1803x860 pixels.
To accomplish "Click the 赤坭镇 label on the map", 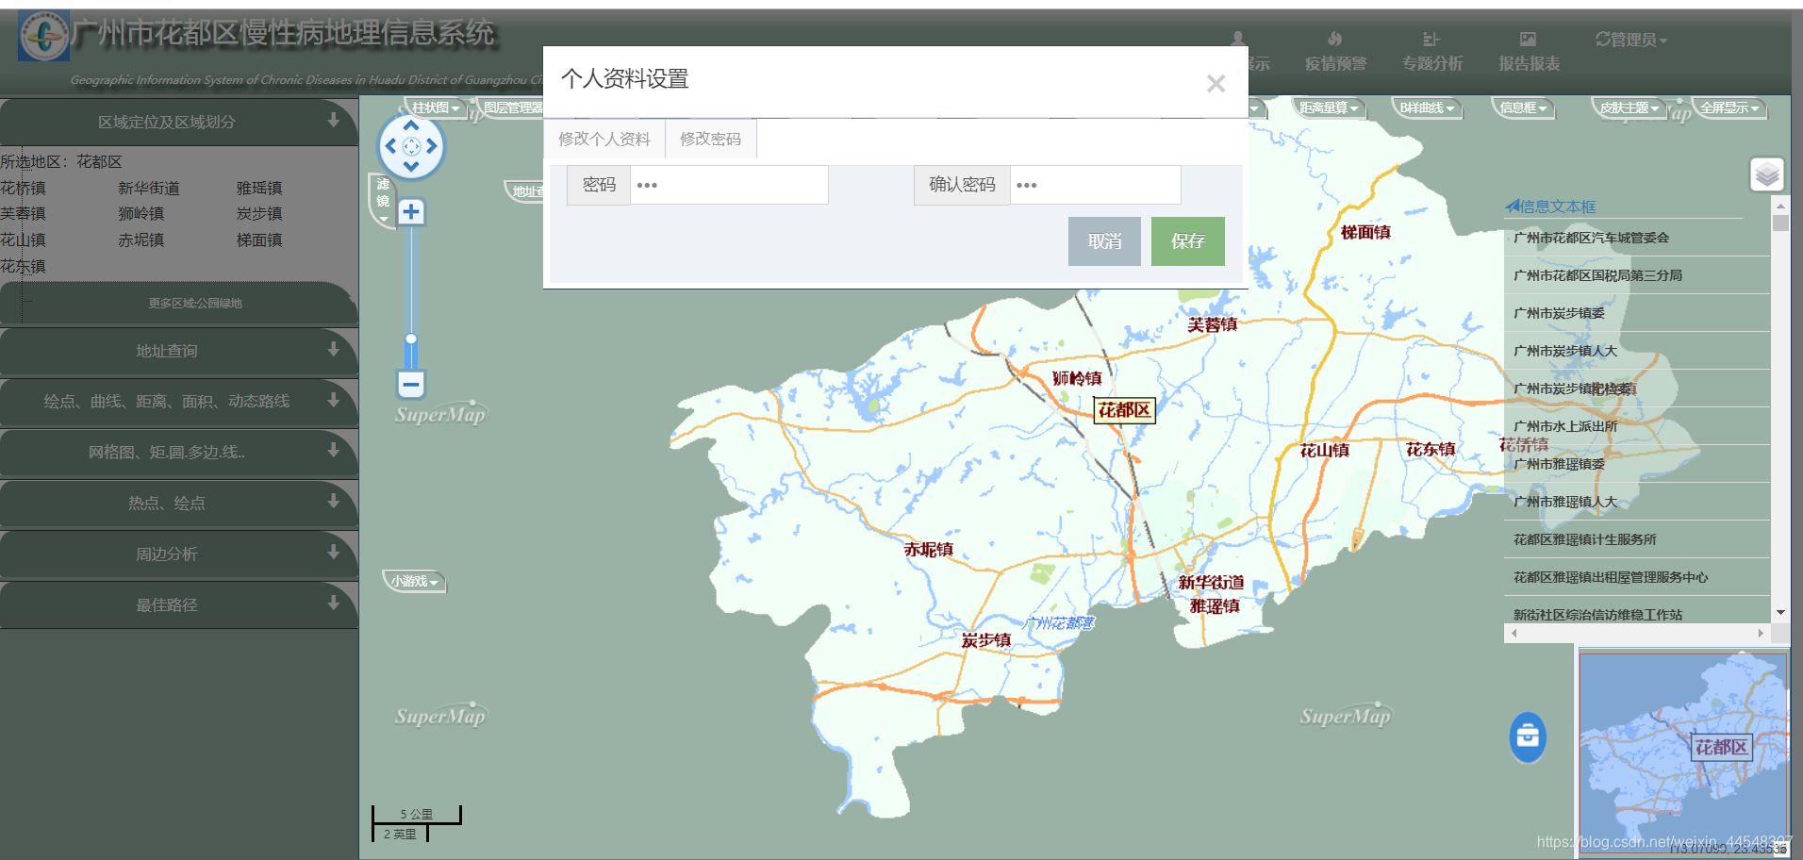I will point(928,549).
